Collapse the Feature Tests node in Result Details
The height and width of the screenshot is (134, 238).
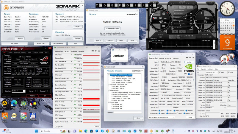point(109,91)
